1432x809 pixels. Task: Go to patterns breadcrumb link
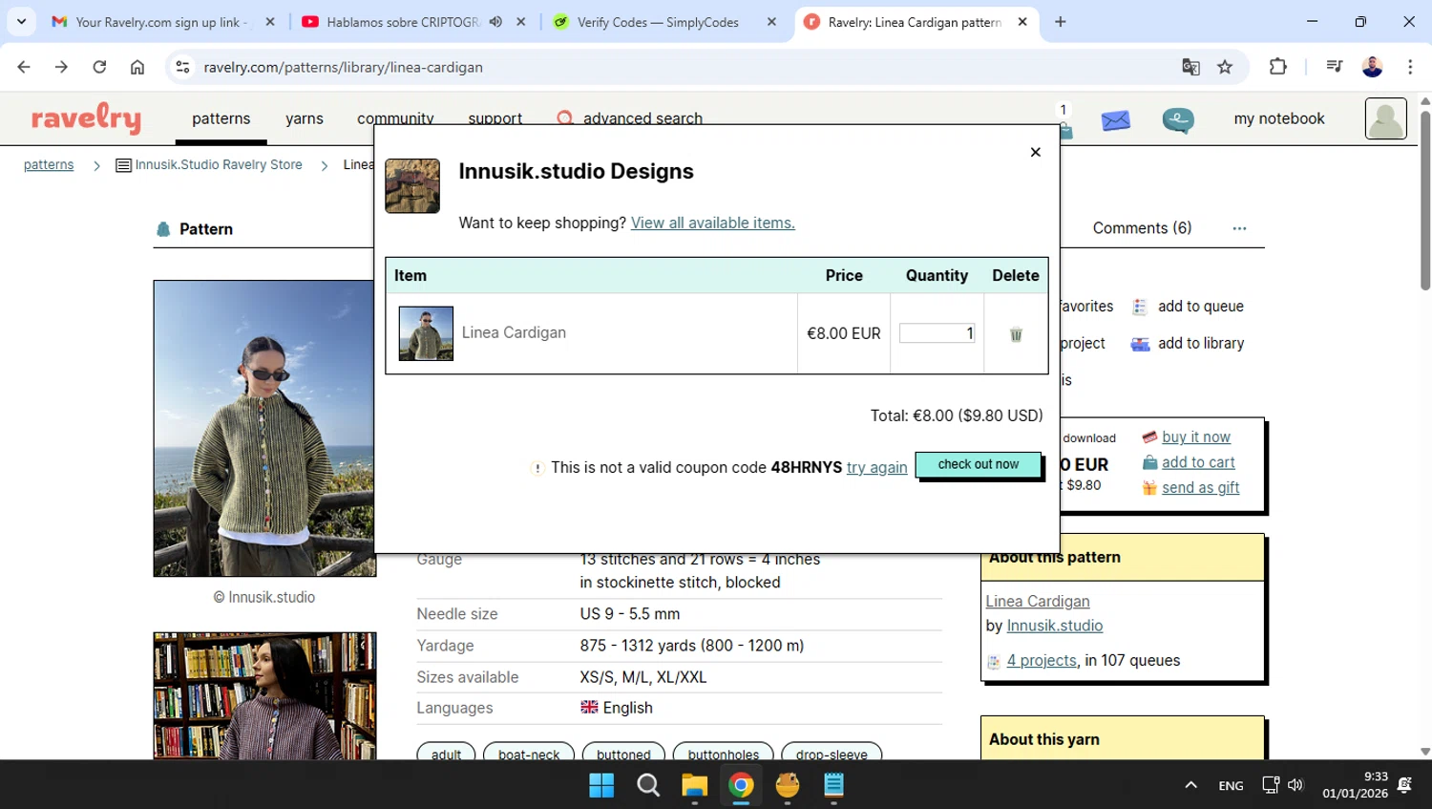(x=49, y=164)
